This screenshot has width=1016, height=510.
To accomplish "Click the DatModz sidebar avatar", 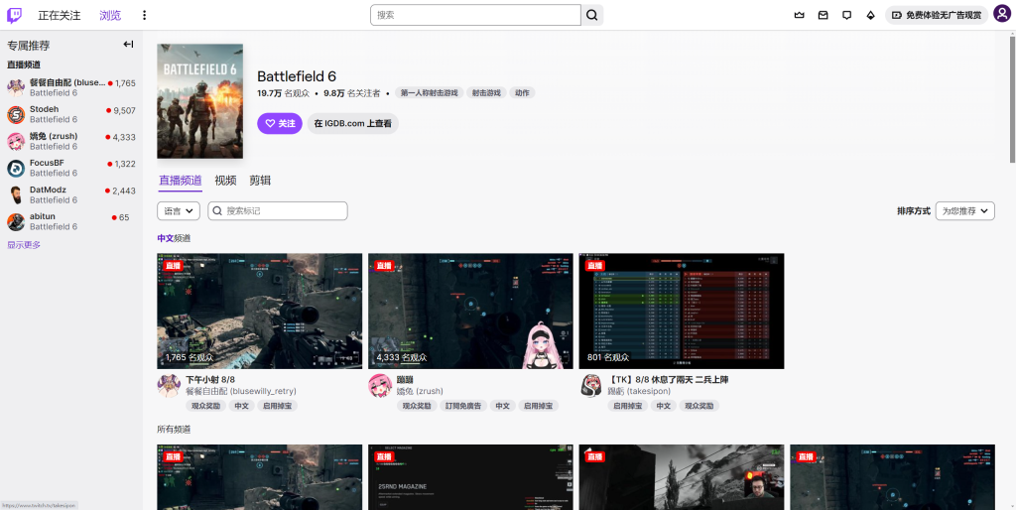I will point(16,195).
